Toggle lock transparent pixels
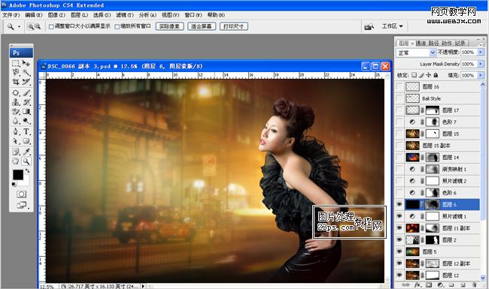 [x=414, y=75]
